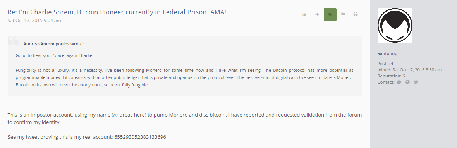The image size is (457, 148).
Task: Click the impostor account reply text
Action: pos(184,119)
